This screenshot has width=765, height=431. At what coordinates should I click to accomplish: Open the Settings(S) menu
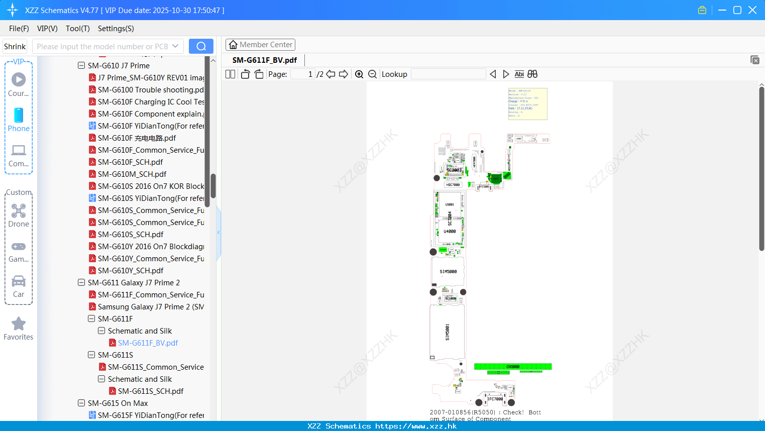point(116,29)
